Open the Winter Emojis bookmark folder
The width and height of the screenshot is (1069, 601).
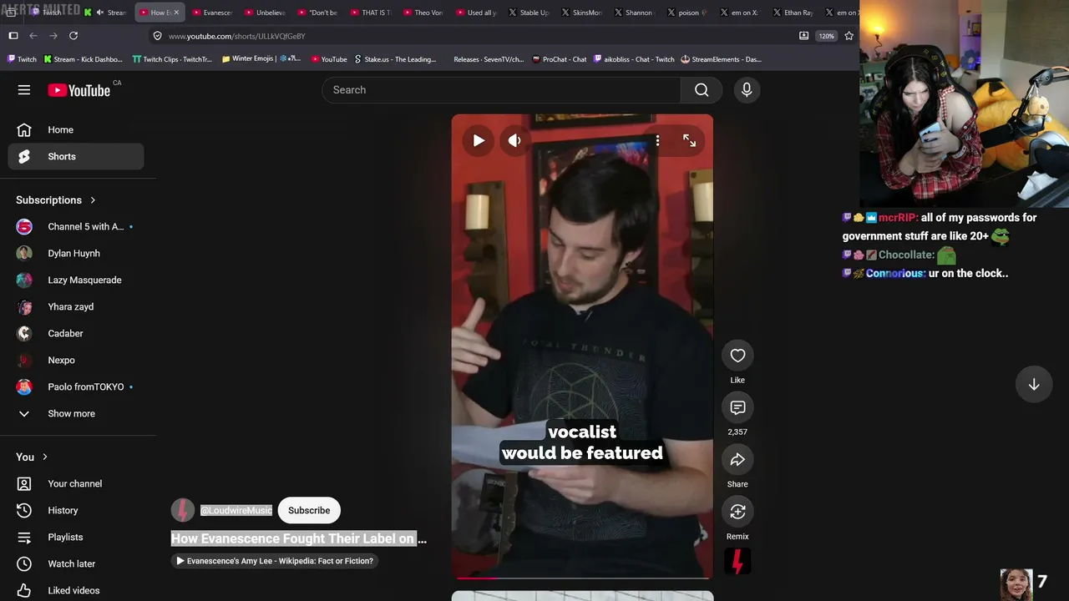coord(261,59)
